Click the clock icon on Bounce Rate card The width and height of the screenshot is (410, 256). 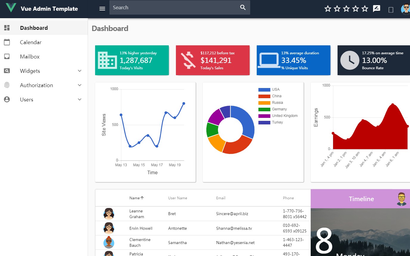coord(349,60)
